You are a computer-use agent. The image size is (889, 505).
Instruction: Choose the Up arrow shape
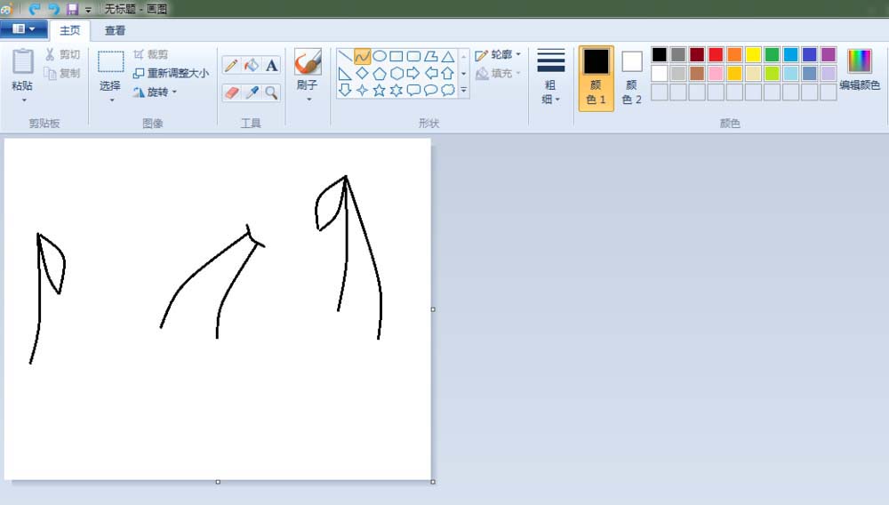click(448, 73)
